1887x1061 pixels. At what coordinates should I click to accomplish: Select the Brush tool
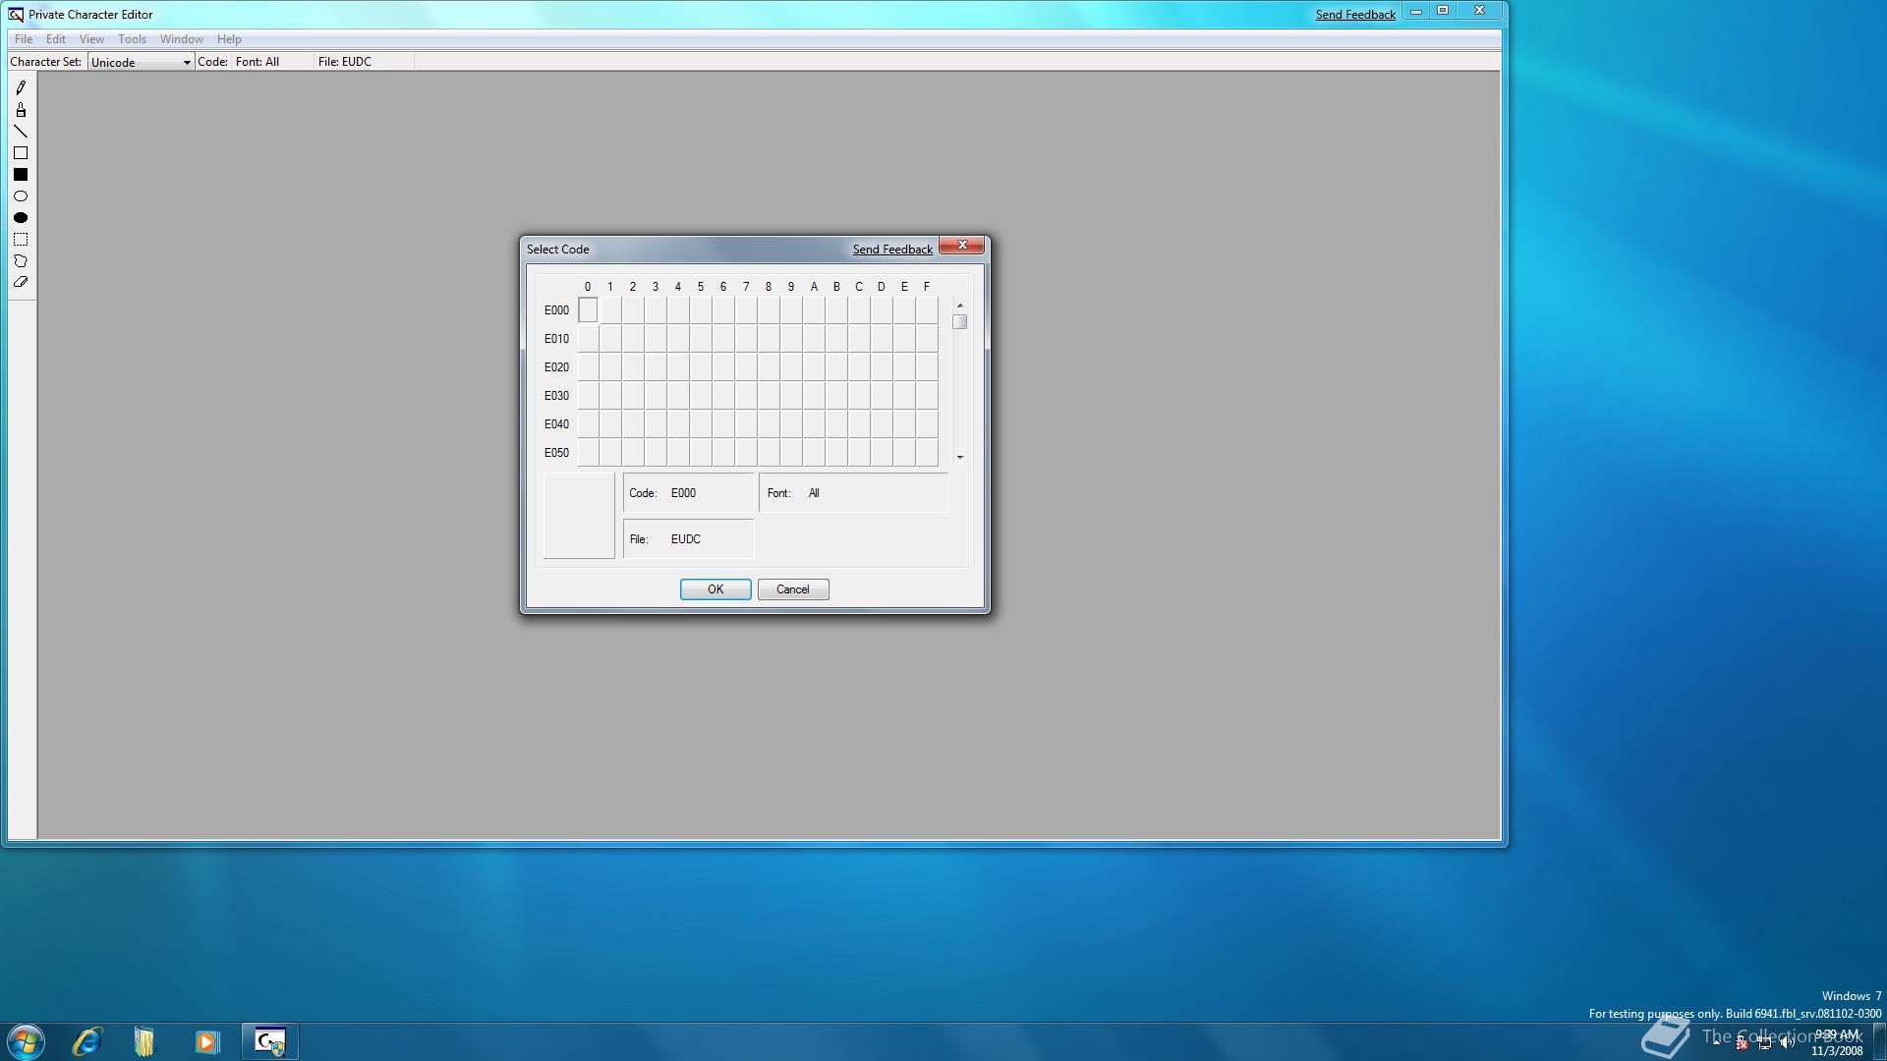pos(21,110)
